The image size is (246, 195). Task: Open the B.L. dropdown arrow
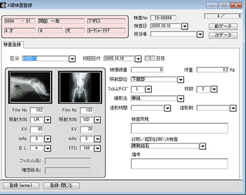pyautogui.click(x=48, y=148)
